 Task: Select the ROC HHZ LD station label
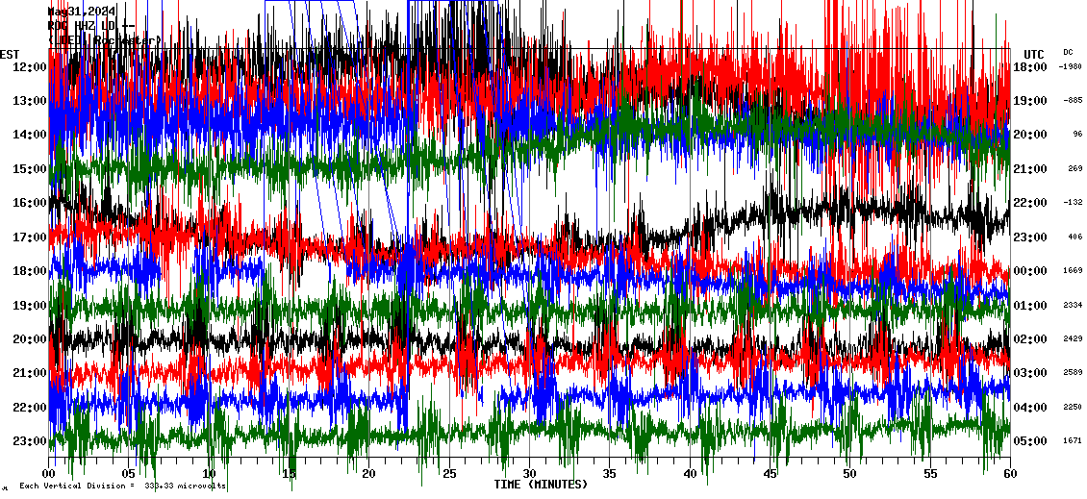point(89,26)
